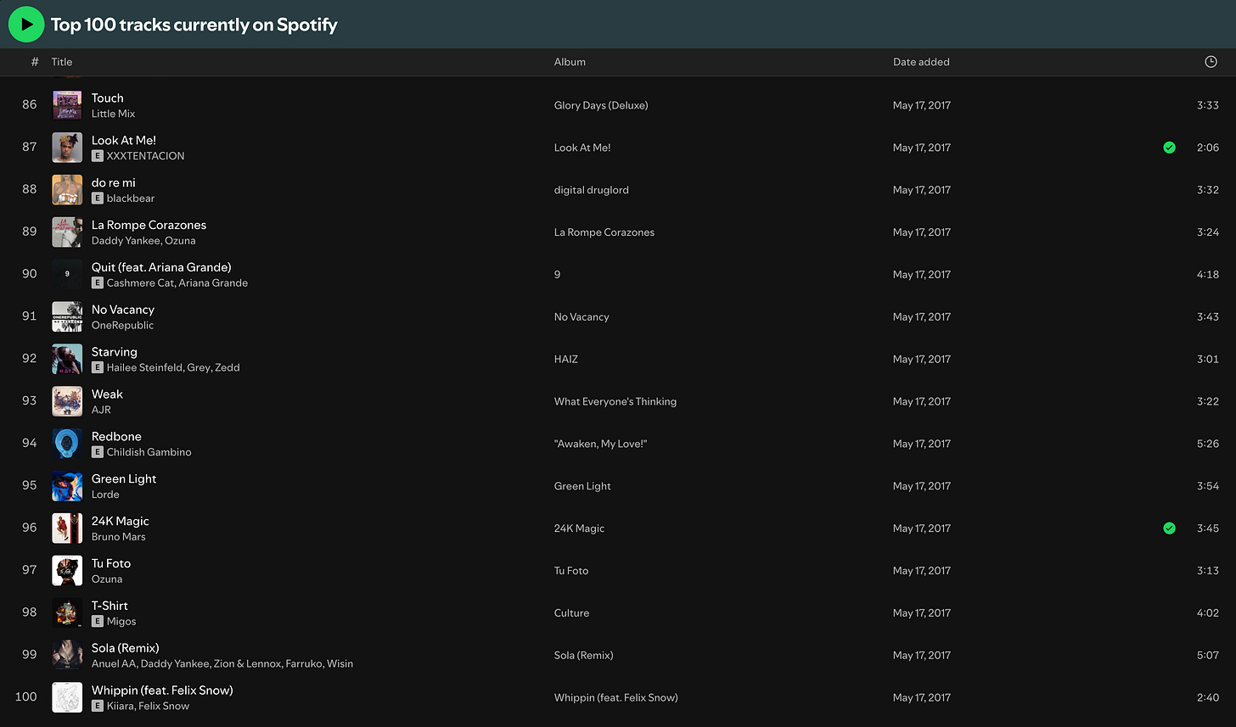Open the Glory Days (Deluxe) album
Screen dimensions: 1236x727
601,105
